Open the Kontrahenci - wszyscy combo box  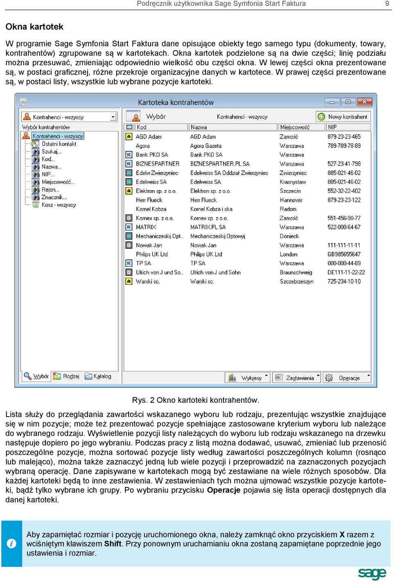70,117
